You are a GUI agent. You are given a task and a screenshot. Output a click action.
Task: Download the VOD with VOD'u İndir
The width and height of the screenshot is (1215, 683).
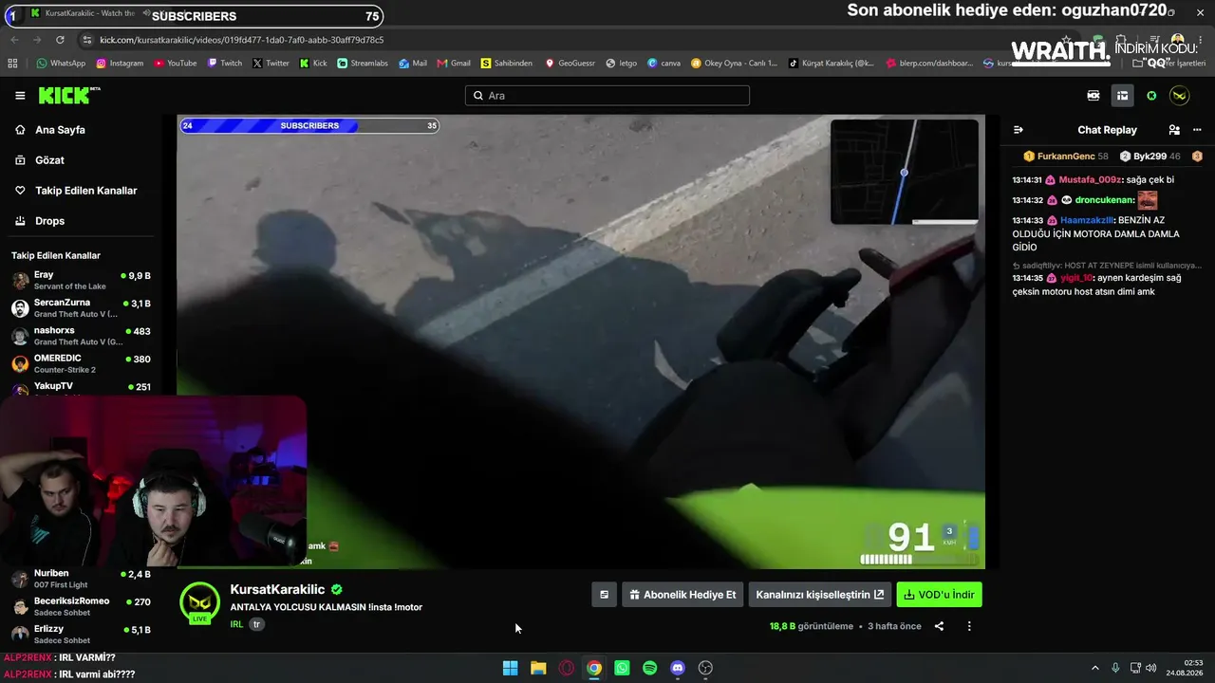[x=939, y=595]
